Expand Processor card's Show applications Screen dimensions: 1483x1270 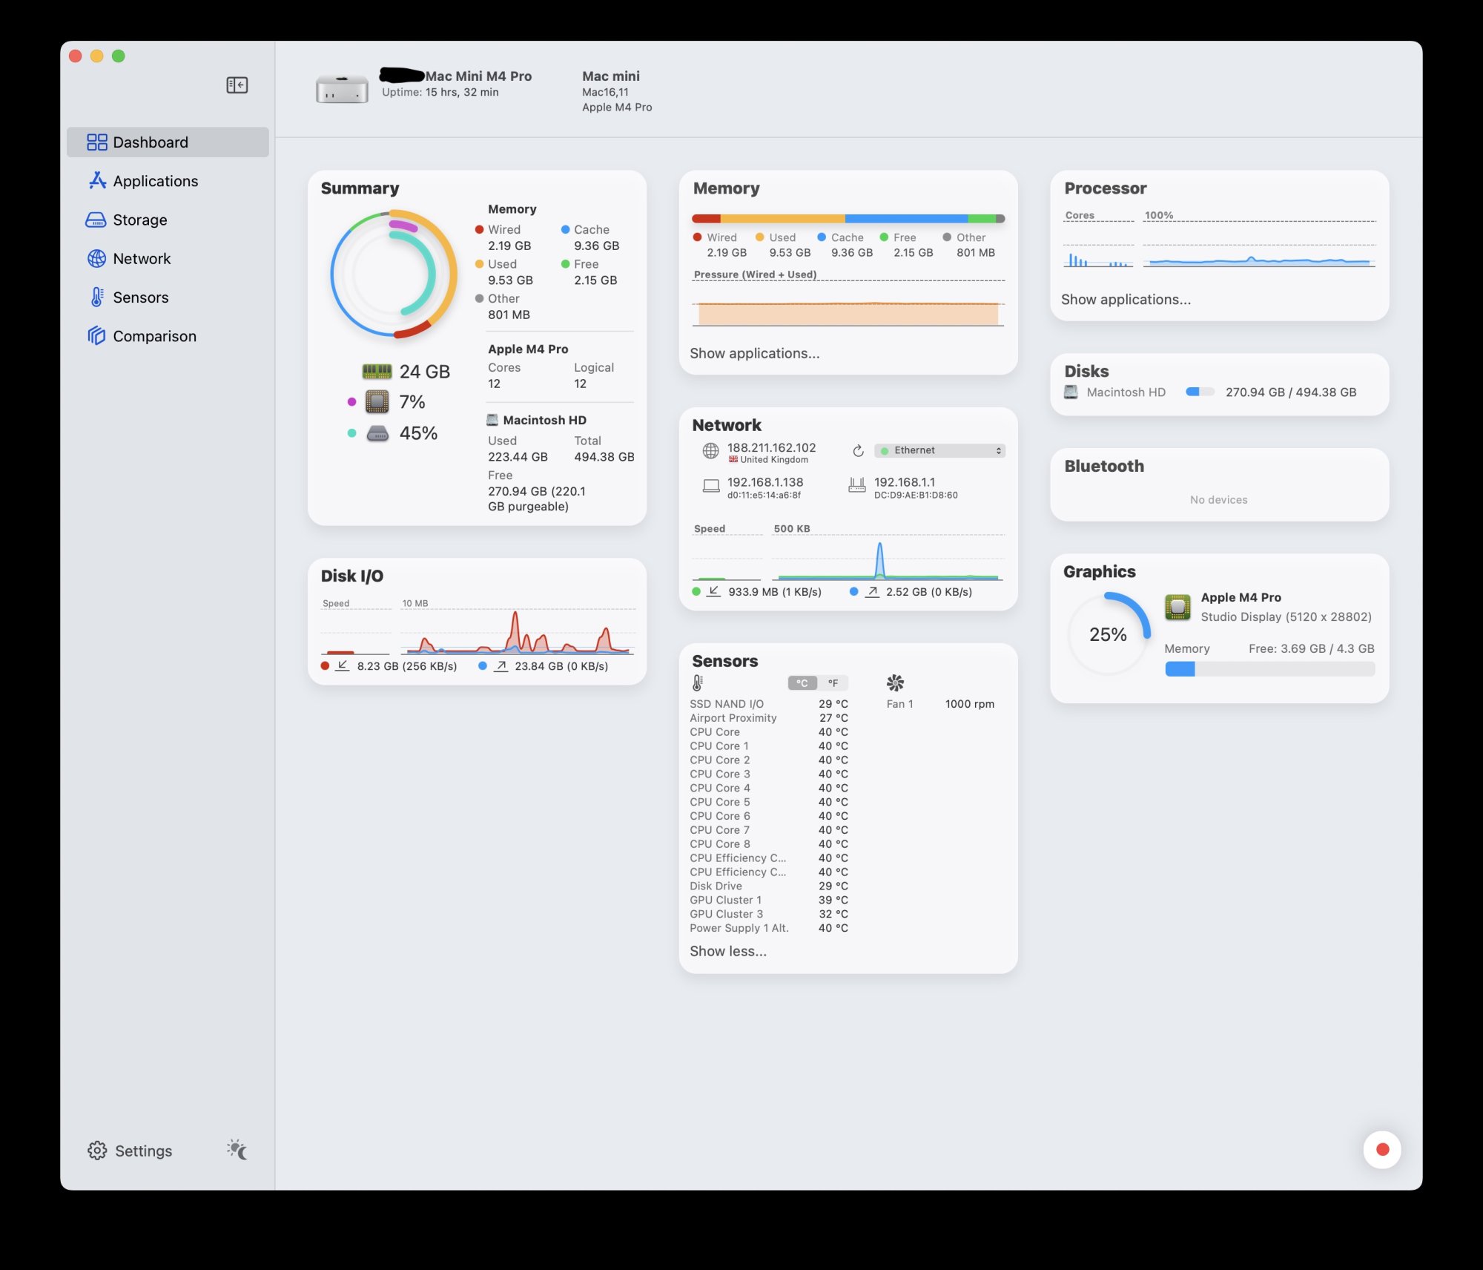point(1125,300)
